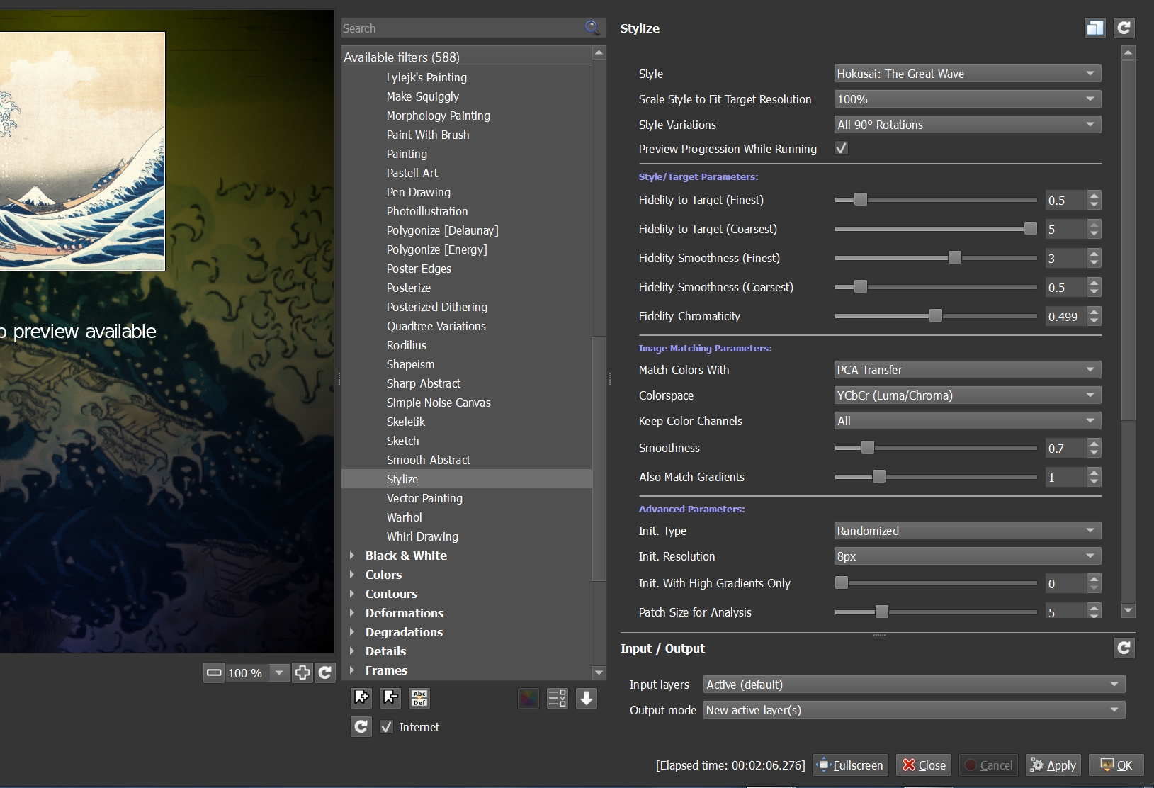Reset Stylize parameters with top refresh icon

click(1124, 28)
